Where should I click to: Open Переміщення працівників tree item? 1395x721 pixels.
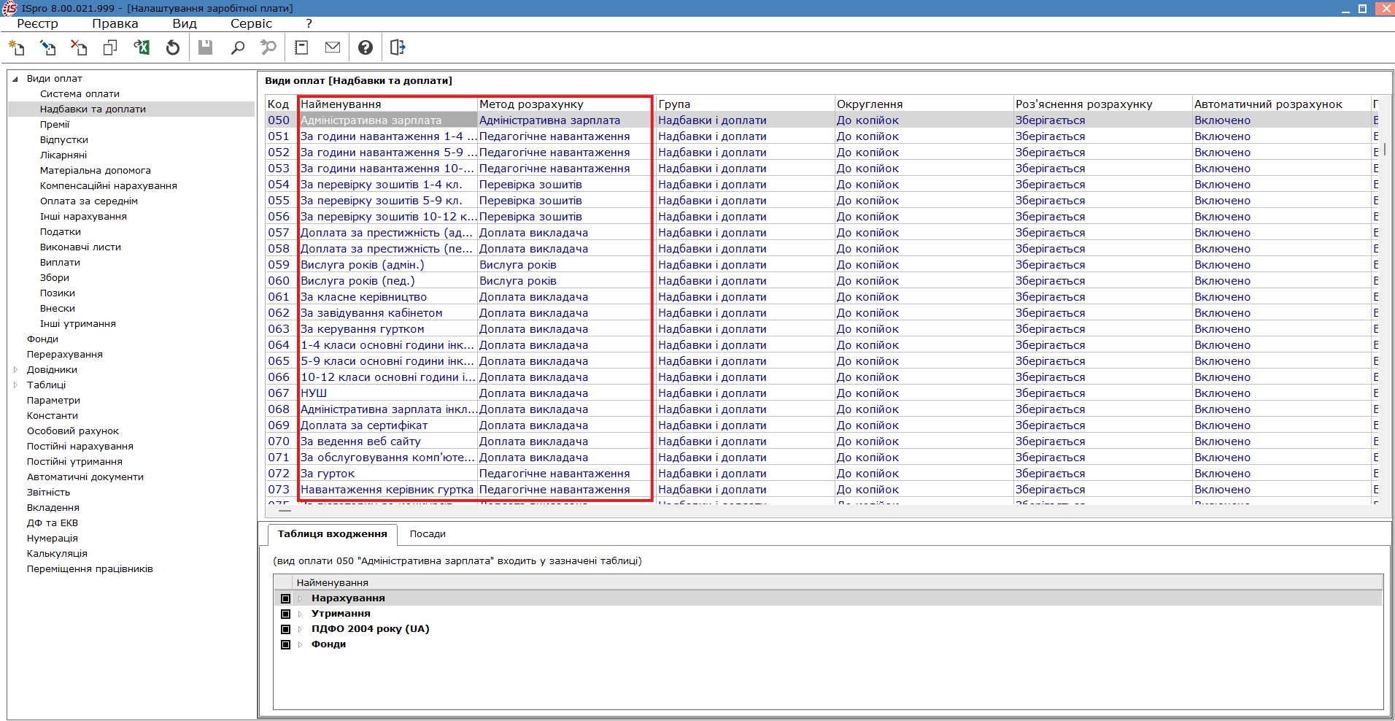point(90,569)
